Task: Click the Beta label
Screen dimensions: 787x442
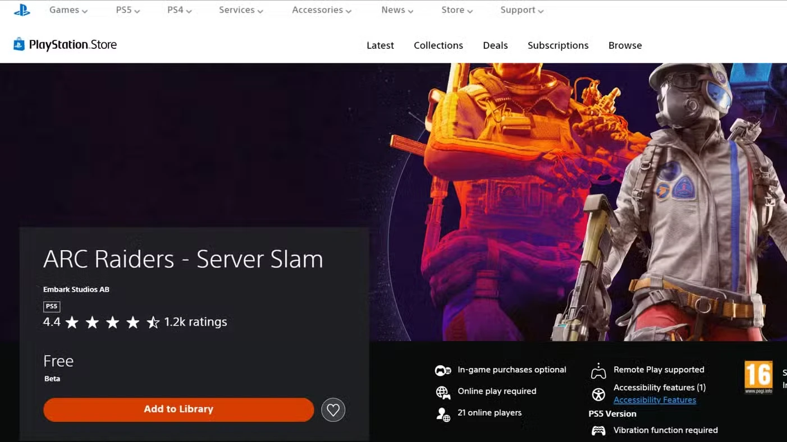Action: [x=52, y=379]
